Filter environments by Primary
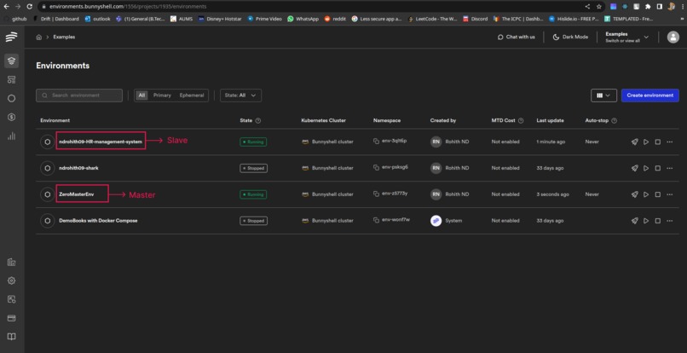 (162, 95)
